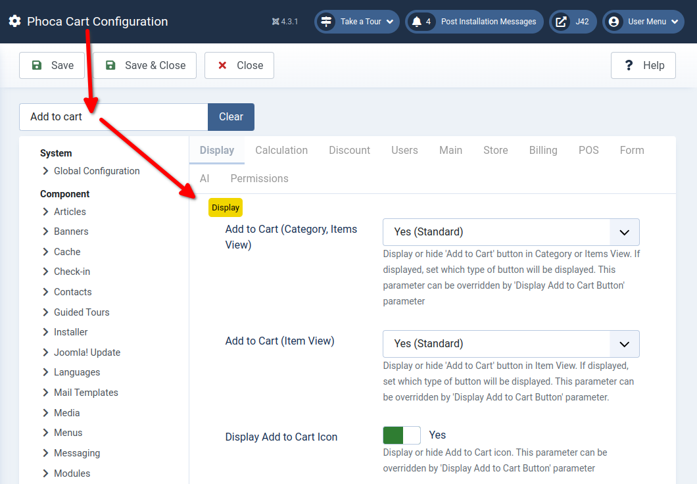Click the red X icon on Close
This screenshot has height=484, width=697.
tap(222, 65)
